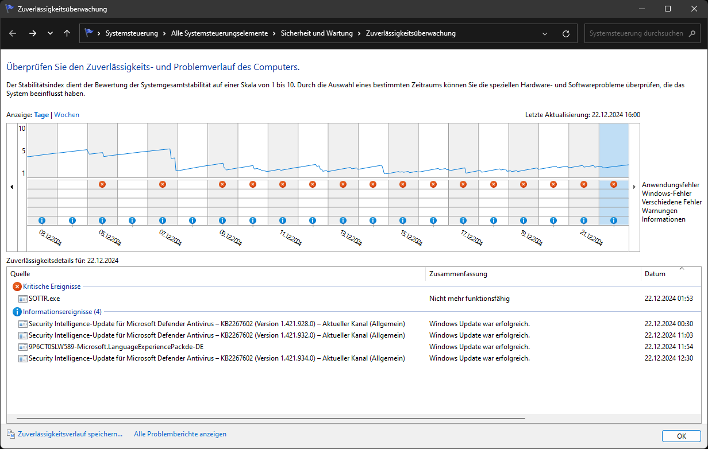The image size is (708, 449).
Task: Click the application error icon for 13.12.2024
Action: (343, 184)
